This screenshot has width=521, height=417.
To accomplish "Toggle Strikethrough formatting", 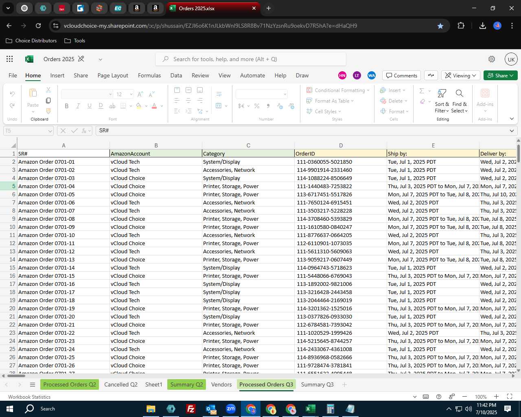I will point(112,106).
